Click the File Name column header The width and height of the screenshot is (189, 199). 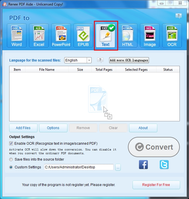(47, 70)
